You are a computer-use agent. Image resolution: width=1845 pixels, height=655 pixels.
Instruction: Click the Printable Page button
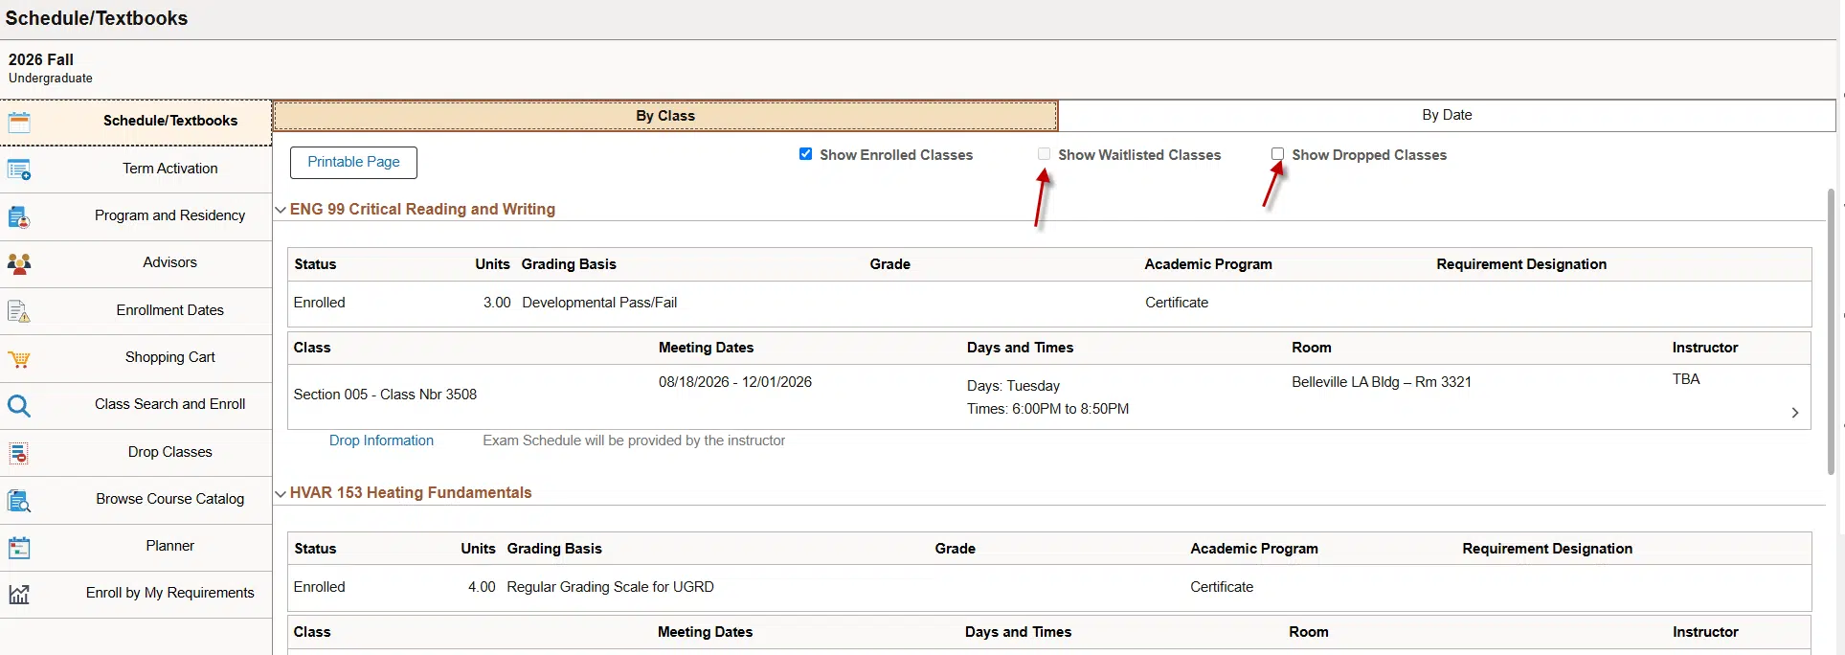tap(353, 162)
